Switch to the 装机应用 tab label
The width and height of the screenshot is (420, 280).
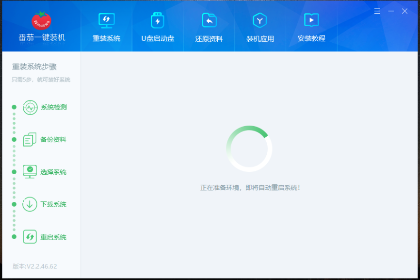(x=260, y=39)
